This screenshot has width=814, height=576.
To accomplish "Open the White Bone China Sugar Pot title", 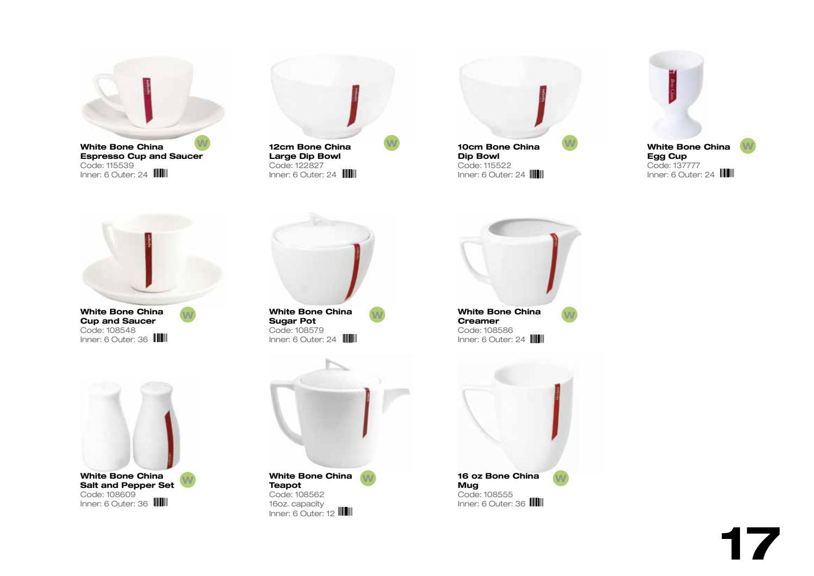I will 310,316.
